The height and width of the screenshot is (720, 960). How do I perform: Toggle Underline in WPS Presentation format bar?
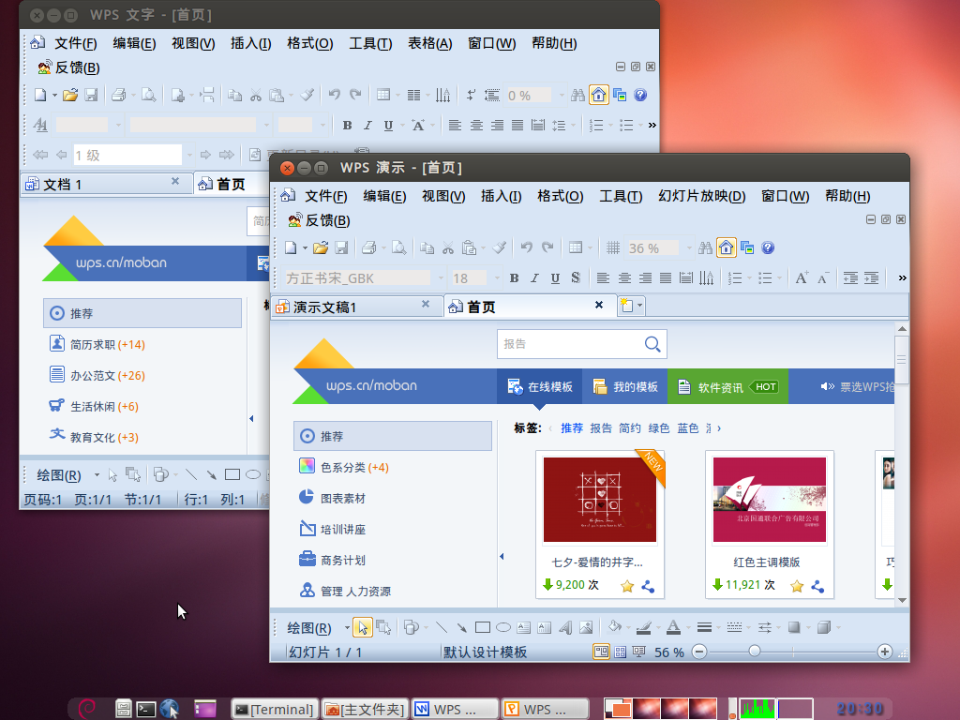click(555, 278)
